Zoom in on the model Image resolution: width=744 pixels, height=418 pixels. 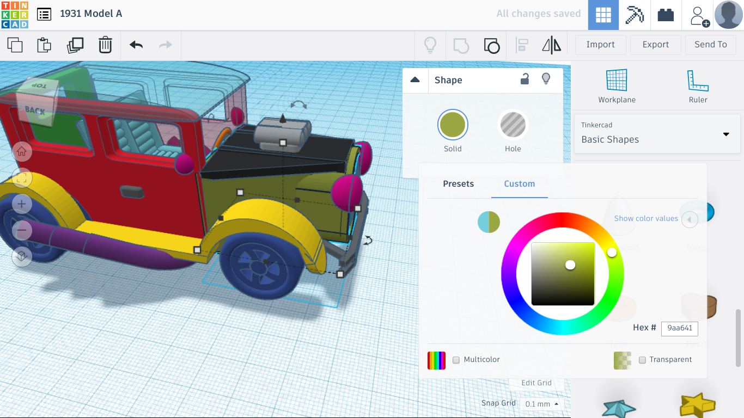pyautogui.click(x=22, y=204)
